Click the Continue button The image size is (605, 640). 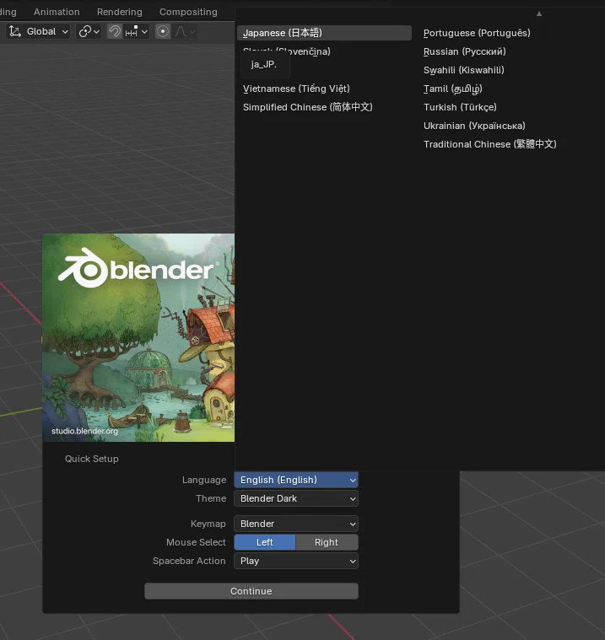coord(251,591)
